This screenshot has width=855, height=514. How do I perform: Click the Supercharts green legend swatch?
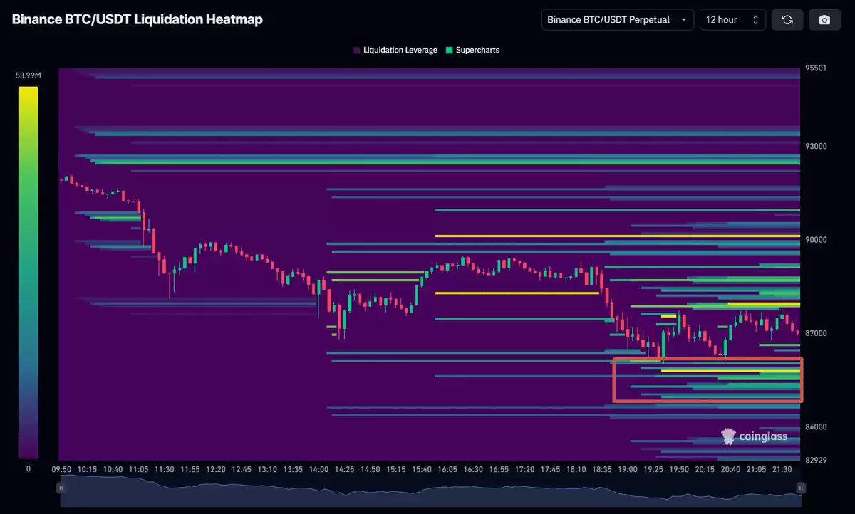pos(449,51)
